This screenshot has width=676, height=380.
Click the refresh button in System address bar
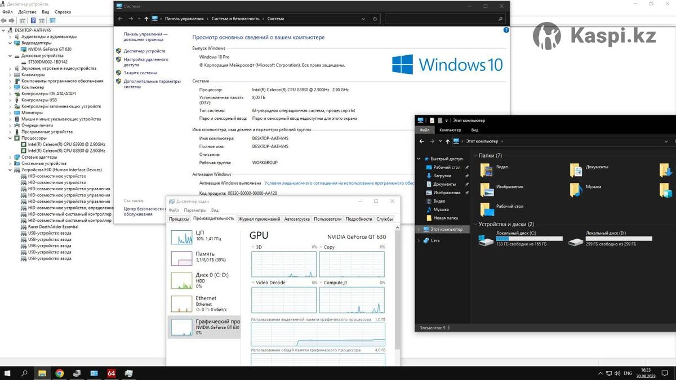(376, 19)
